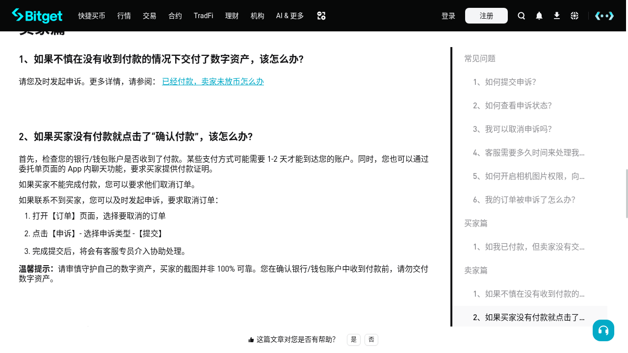Go to 5、如何开启相机图片权限 in sidebar

tap(529, 176)
